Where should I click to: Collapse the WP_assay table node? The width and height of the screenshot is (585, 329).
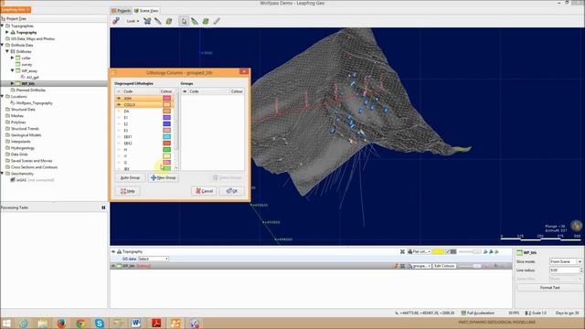tap(12, 70)
